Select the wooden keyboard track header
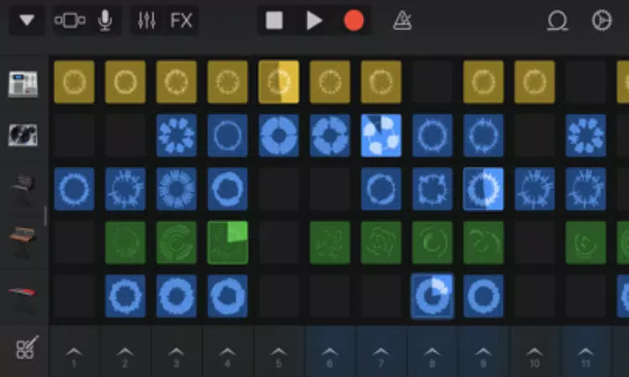Viewport: 629px width, 377px height. tap(23, 242)
